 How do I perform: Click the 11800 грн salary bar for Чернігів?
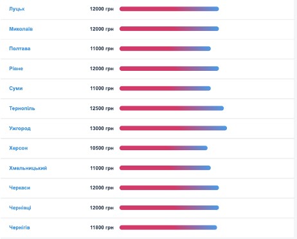coord(168,227)
